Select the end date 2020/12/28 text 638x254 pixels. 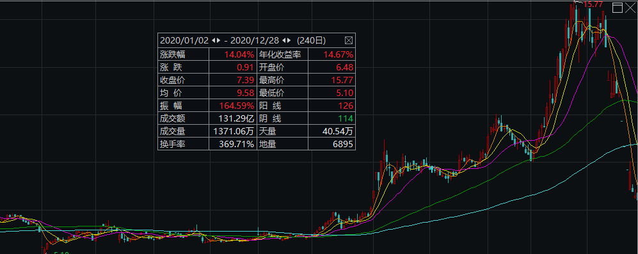[x=255, y=40]
